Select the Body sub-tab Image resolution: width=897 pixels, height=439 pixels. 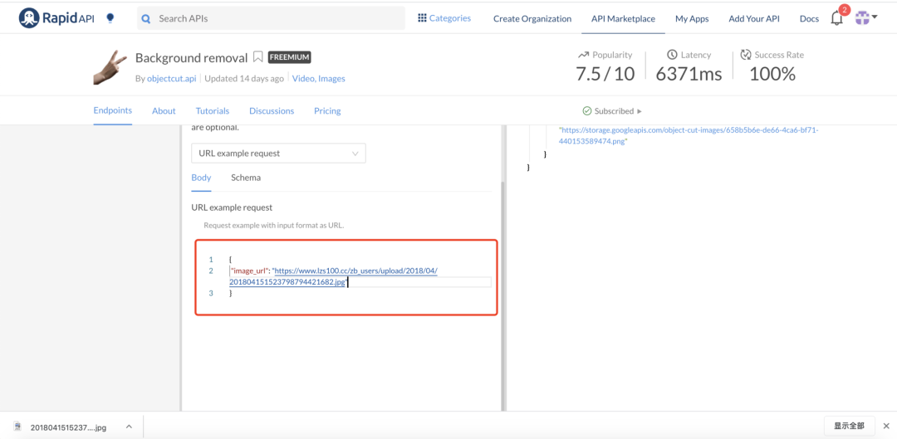(x=201, y=178)
